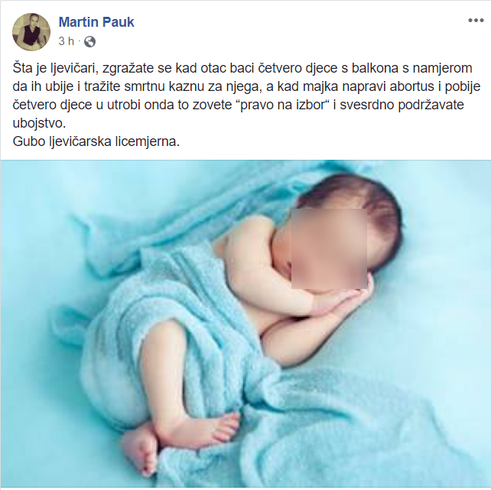Click the baby's dark hair in photo
The height and width of the screenshot is (490, 491).
[x=357, y=200]
